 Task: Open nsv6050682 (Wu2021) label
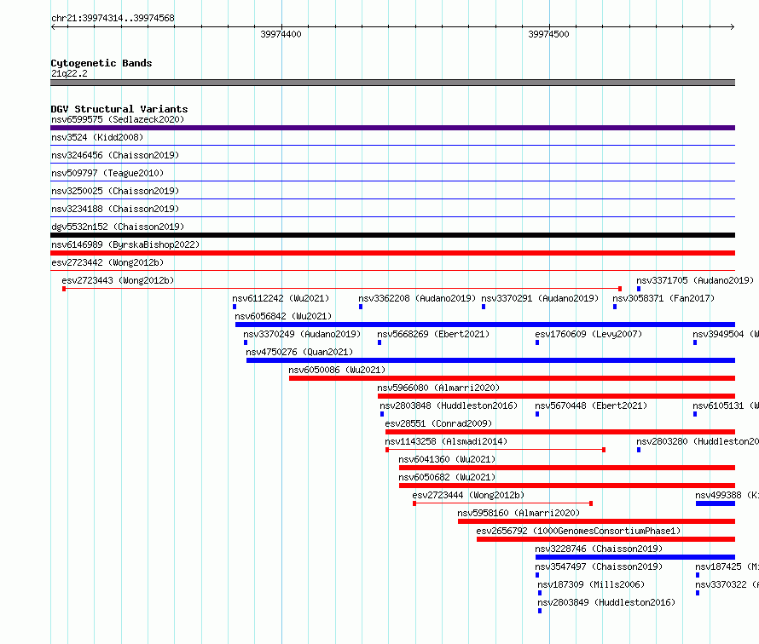(447, 477)
